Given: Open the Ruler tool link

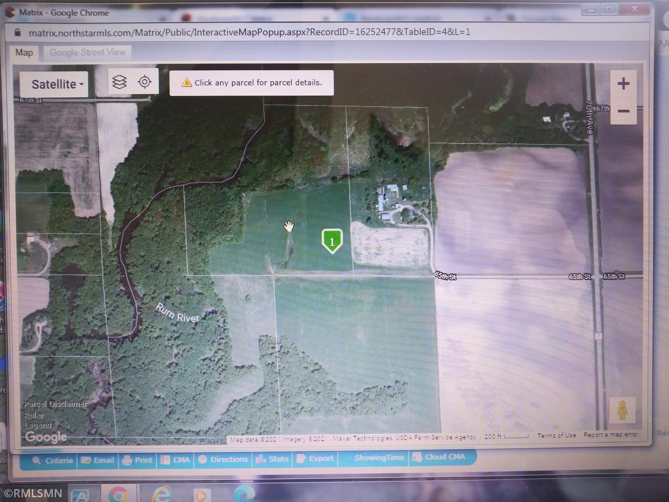Looking at the screenshot, I should [34, 415].
